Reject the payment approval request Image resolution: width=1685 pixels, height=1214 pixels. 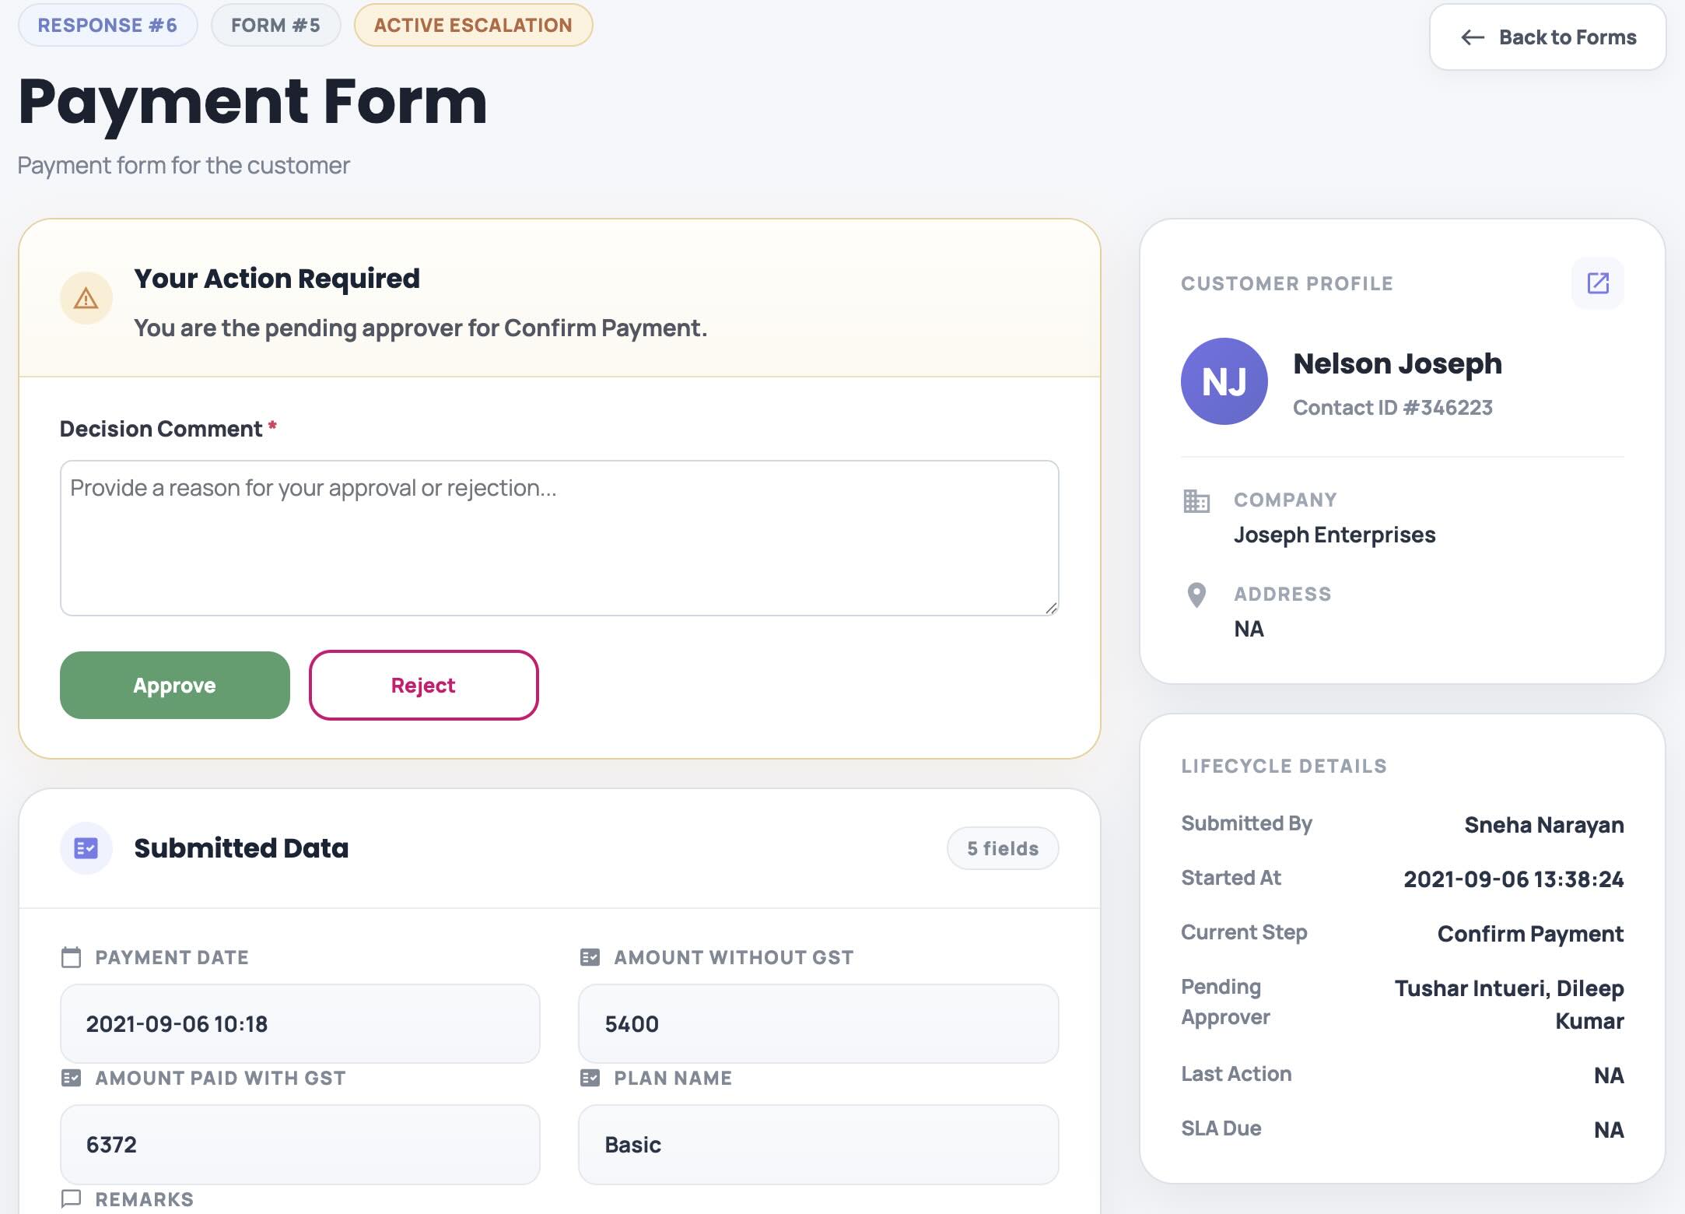click(x=423, y=686)
